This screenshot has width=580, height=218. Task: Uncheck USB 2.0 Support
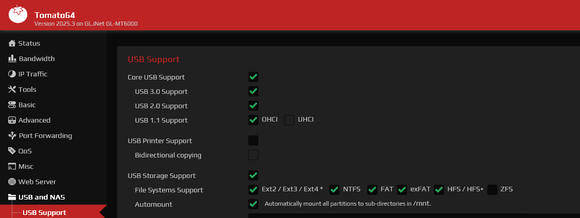(x=253, y=106)
